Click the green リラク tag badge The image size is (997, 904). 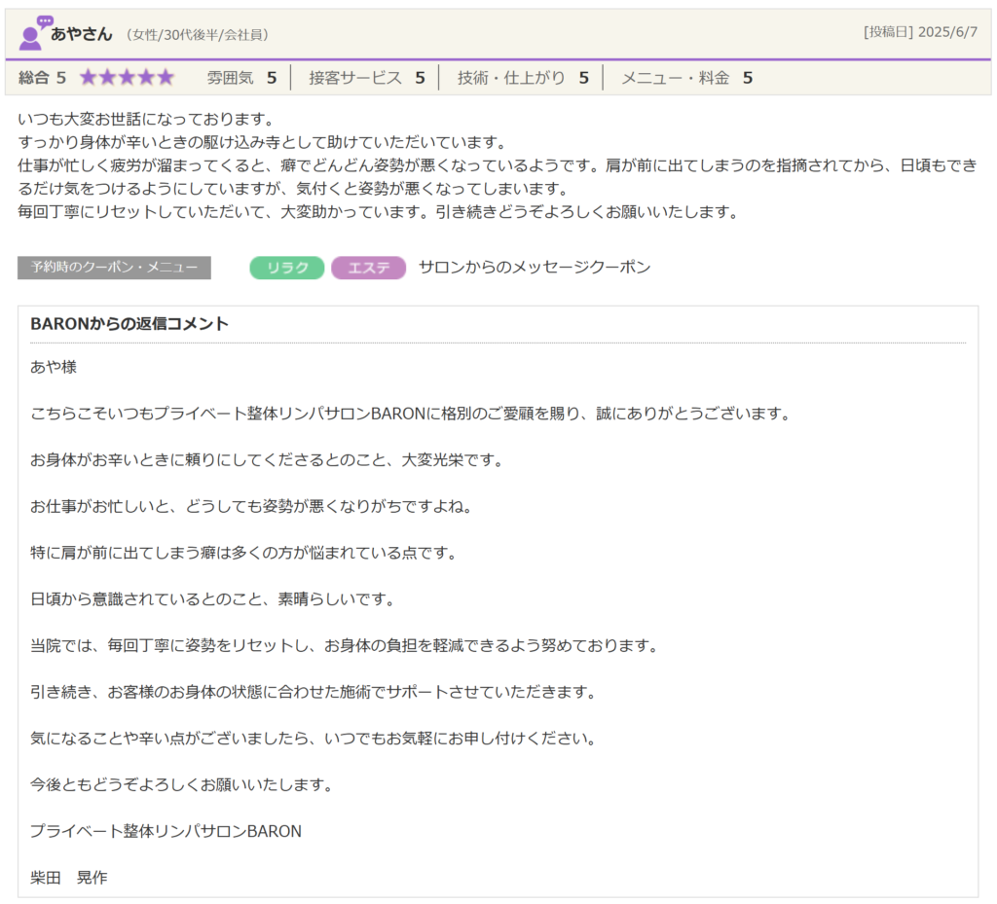tap(286, 268)
